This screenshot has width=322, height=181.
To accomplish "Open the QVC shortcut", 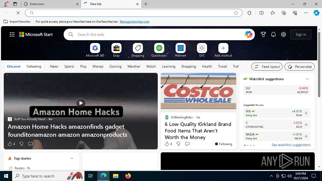I will point(202,50).
